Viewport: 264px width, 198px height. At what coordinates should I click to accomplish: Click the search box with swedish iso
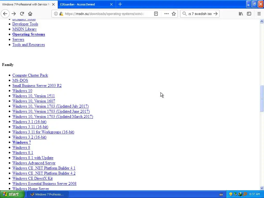click(x=200, y=14)
